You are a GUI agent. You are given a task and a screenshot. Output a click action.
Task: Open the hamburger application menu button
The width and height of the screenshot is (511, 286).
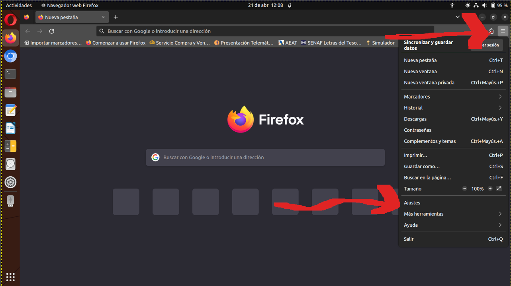[x=503, y=31]
